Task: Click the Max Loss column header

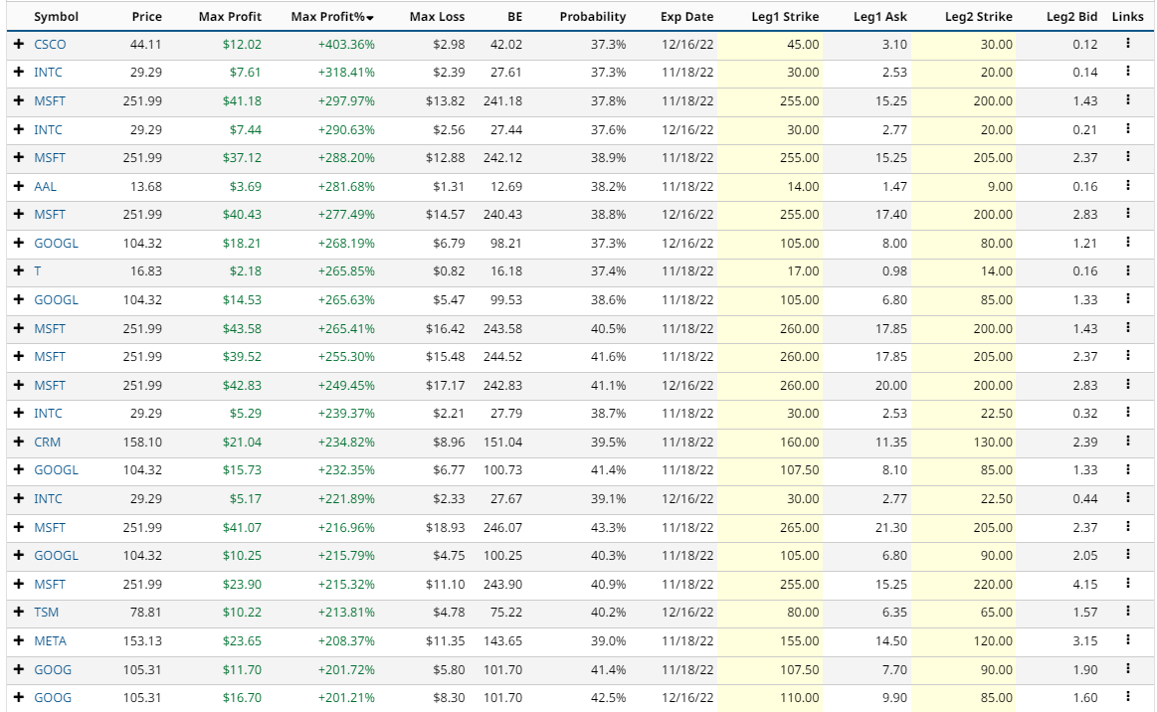Action: [436, 17]
